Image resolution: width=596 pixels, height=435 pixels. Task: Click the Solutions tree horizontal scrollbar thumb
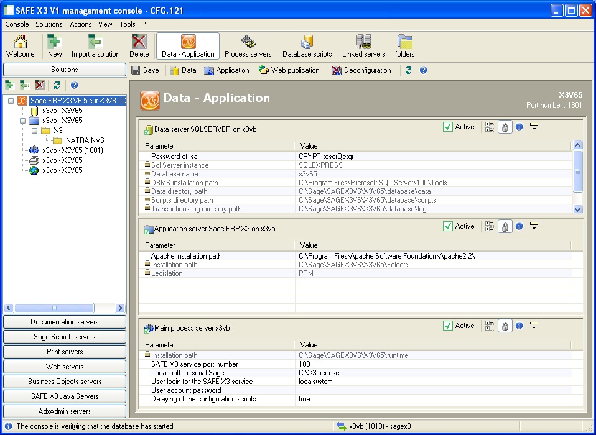54,308
